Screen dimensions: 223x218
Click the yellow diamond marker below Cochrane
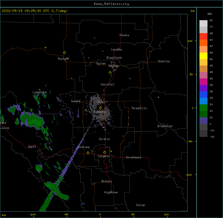coord(88,153)
